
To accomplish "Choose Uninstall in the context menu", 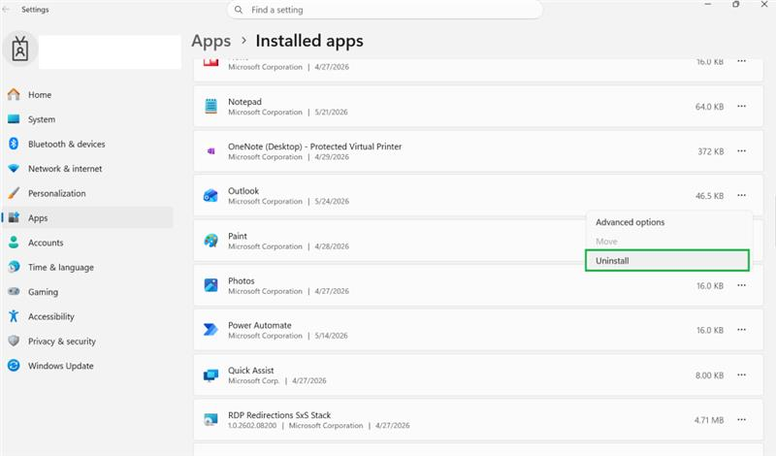I will click(x=667, y=260).
